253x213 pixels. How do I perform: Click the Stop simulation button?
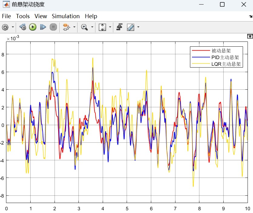click(53, 27)
